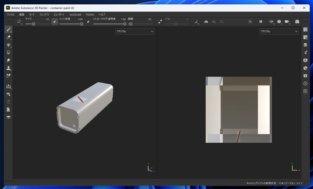Screen dimensions: 313x189
Task: Toggle the Lazy Mouse option
Action: [160, 22]
